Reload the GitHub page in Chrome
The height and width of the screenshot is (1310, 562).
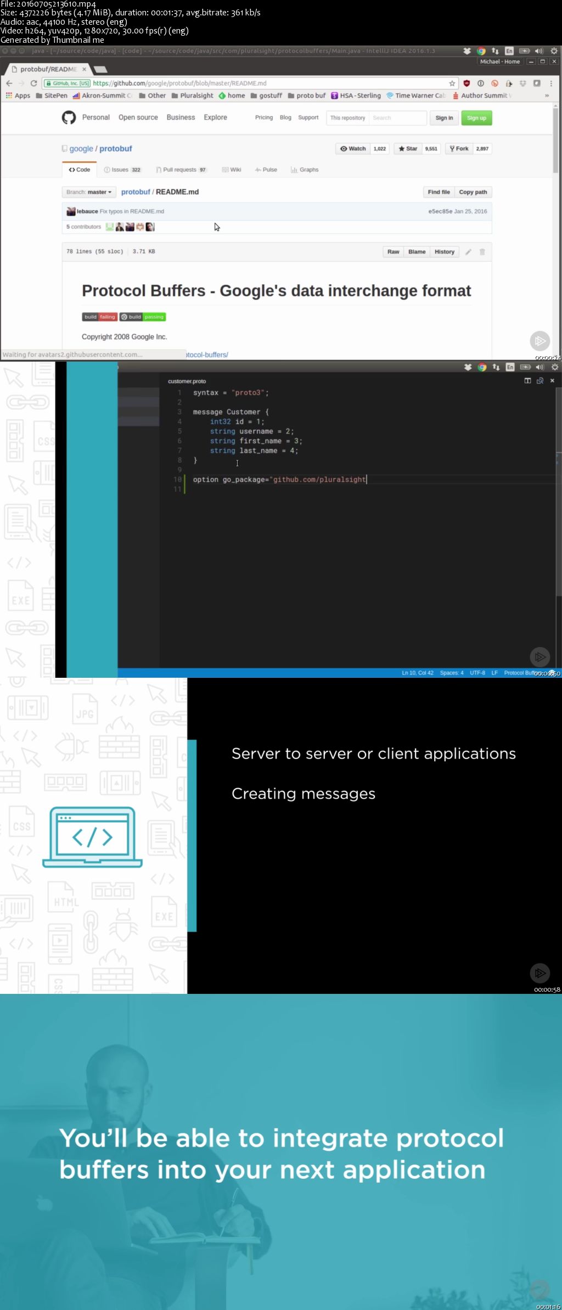(x=33, y=83)
